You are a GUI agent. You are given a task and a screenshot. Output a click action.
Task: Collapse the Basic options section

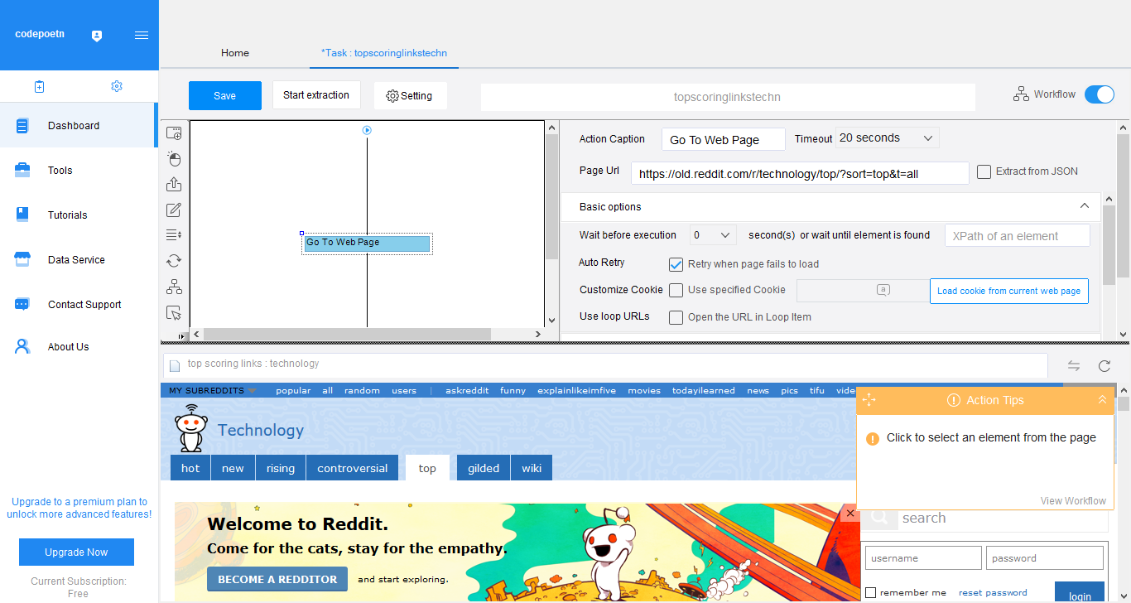click(1085, 206)
